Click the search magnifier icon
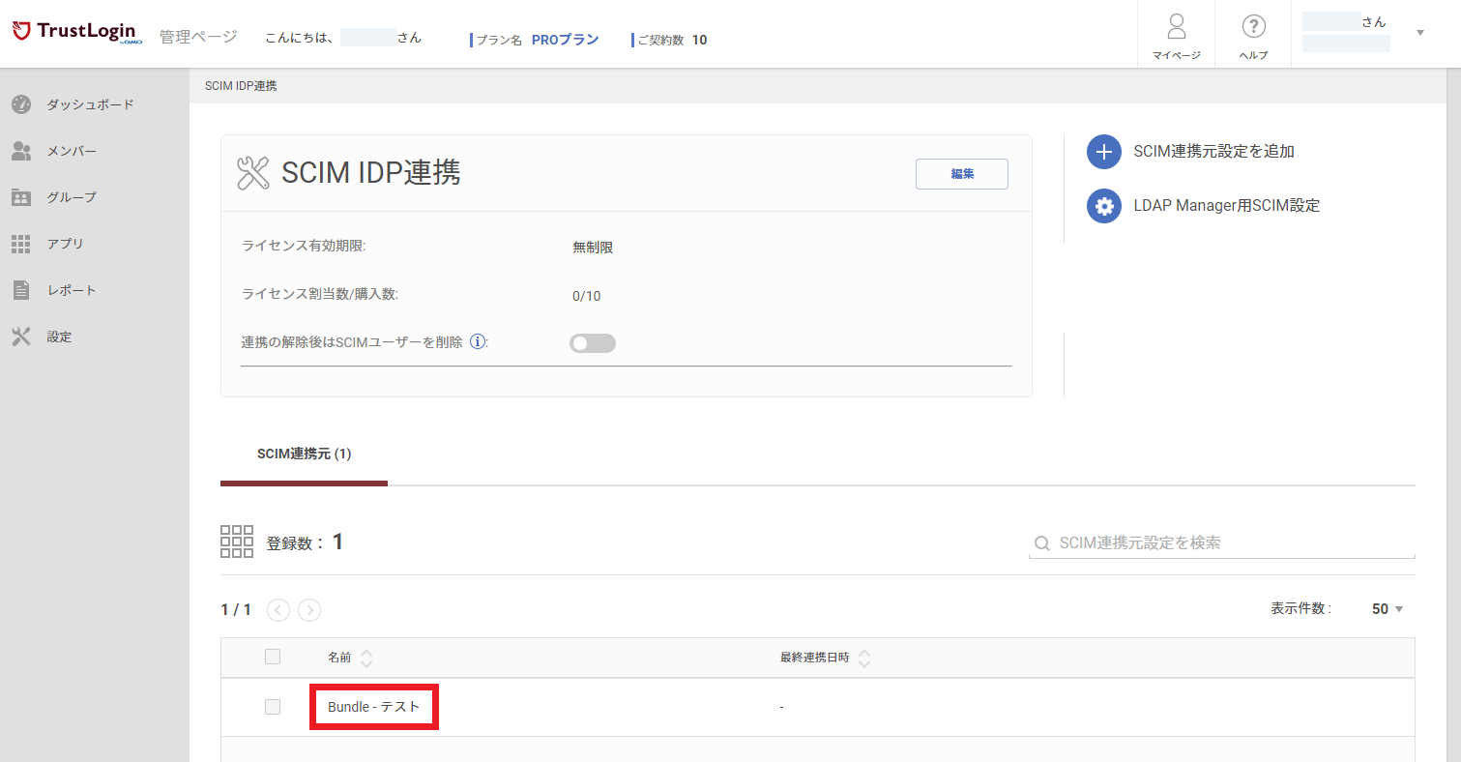1461x762 pixels. point(1042,543)
